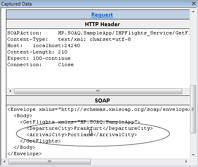Click the left arrow of HTTP Header scrollbar
The image size is (198, 167).
point(10,91)
